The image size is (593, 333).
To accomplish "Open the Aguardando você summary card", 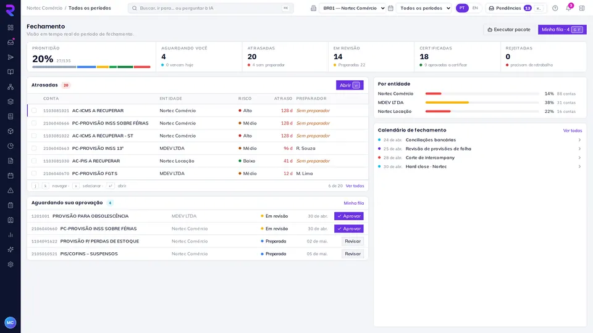I will coord(199,57).
